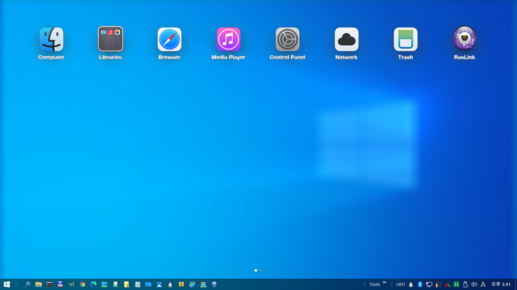Open the Network cloud icon
This screenshot has width=517, height=290.
pos(347,39)
